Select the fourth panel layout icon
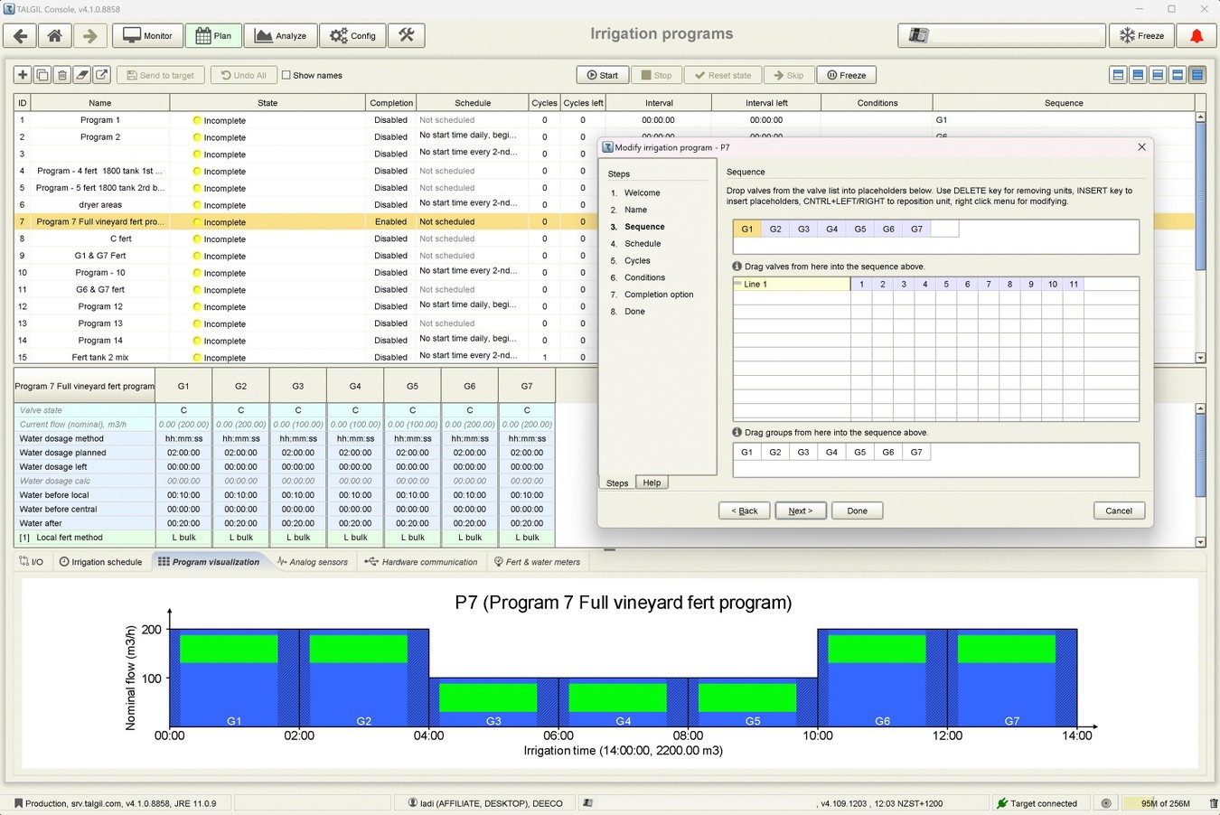This screenshot has height=815, width=1220. tap(1178, 75)
